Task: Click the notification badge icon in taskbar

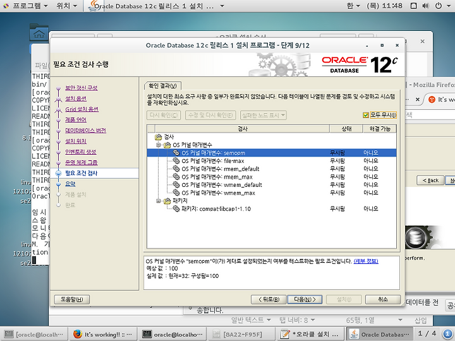Action: [x=447, y=334]
